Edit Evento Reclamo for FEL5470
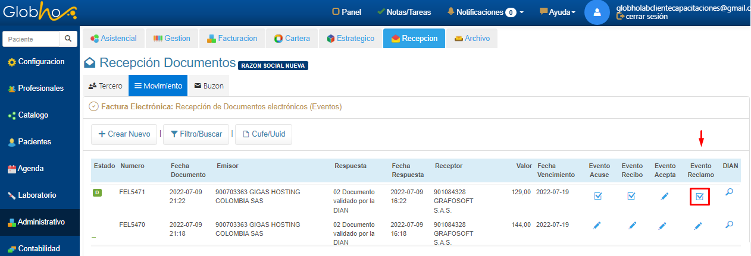Viewport: 751px width, 256px height. (x=699, y=226)
